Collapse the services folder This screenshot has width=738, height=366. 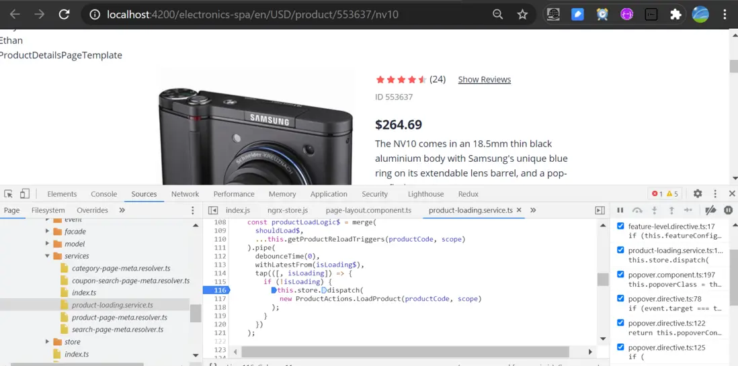point(48,256)
